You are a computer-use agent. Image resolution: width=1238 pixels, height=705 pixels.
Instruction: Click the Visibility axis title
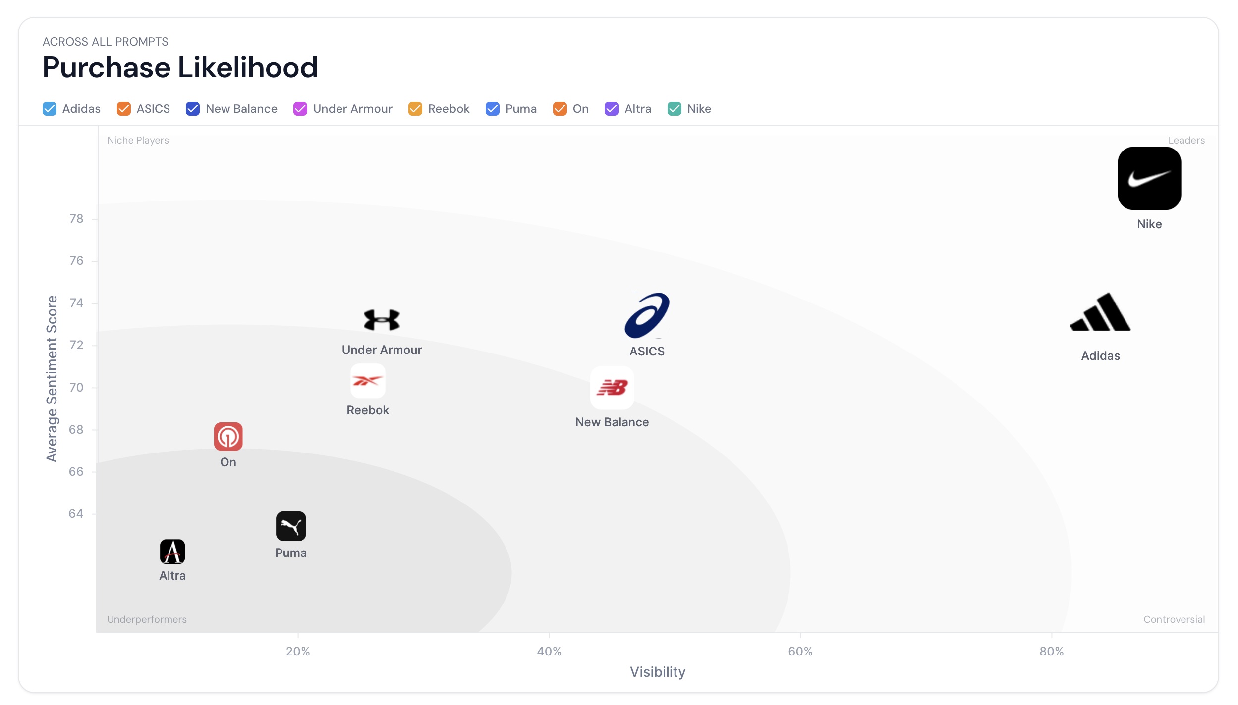658,672
